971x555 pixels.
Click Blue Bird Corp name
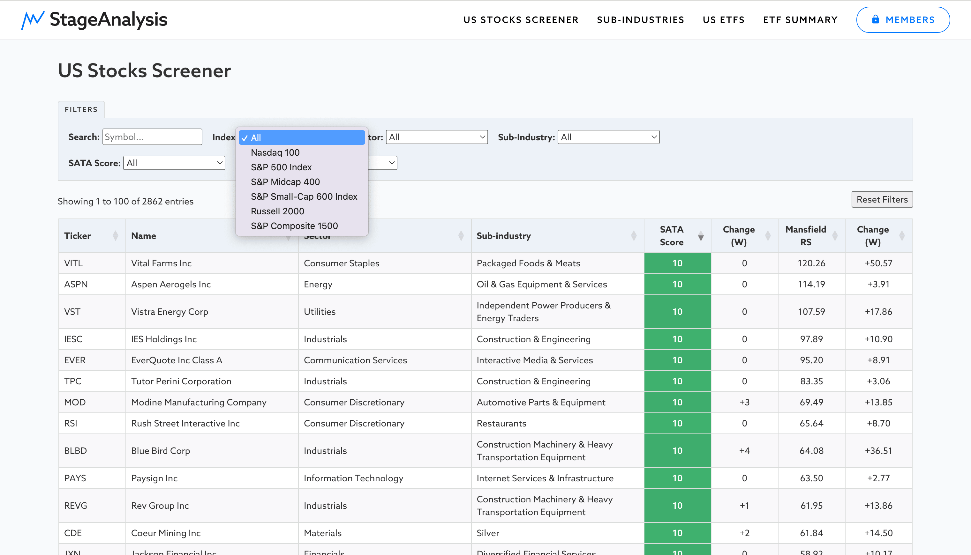pyautogui.click(x=161, y=451)
